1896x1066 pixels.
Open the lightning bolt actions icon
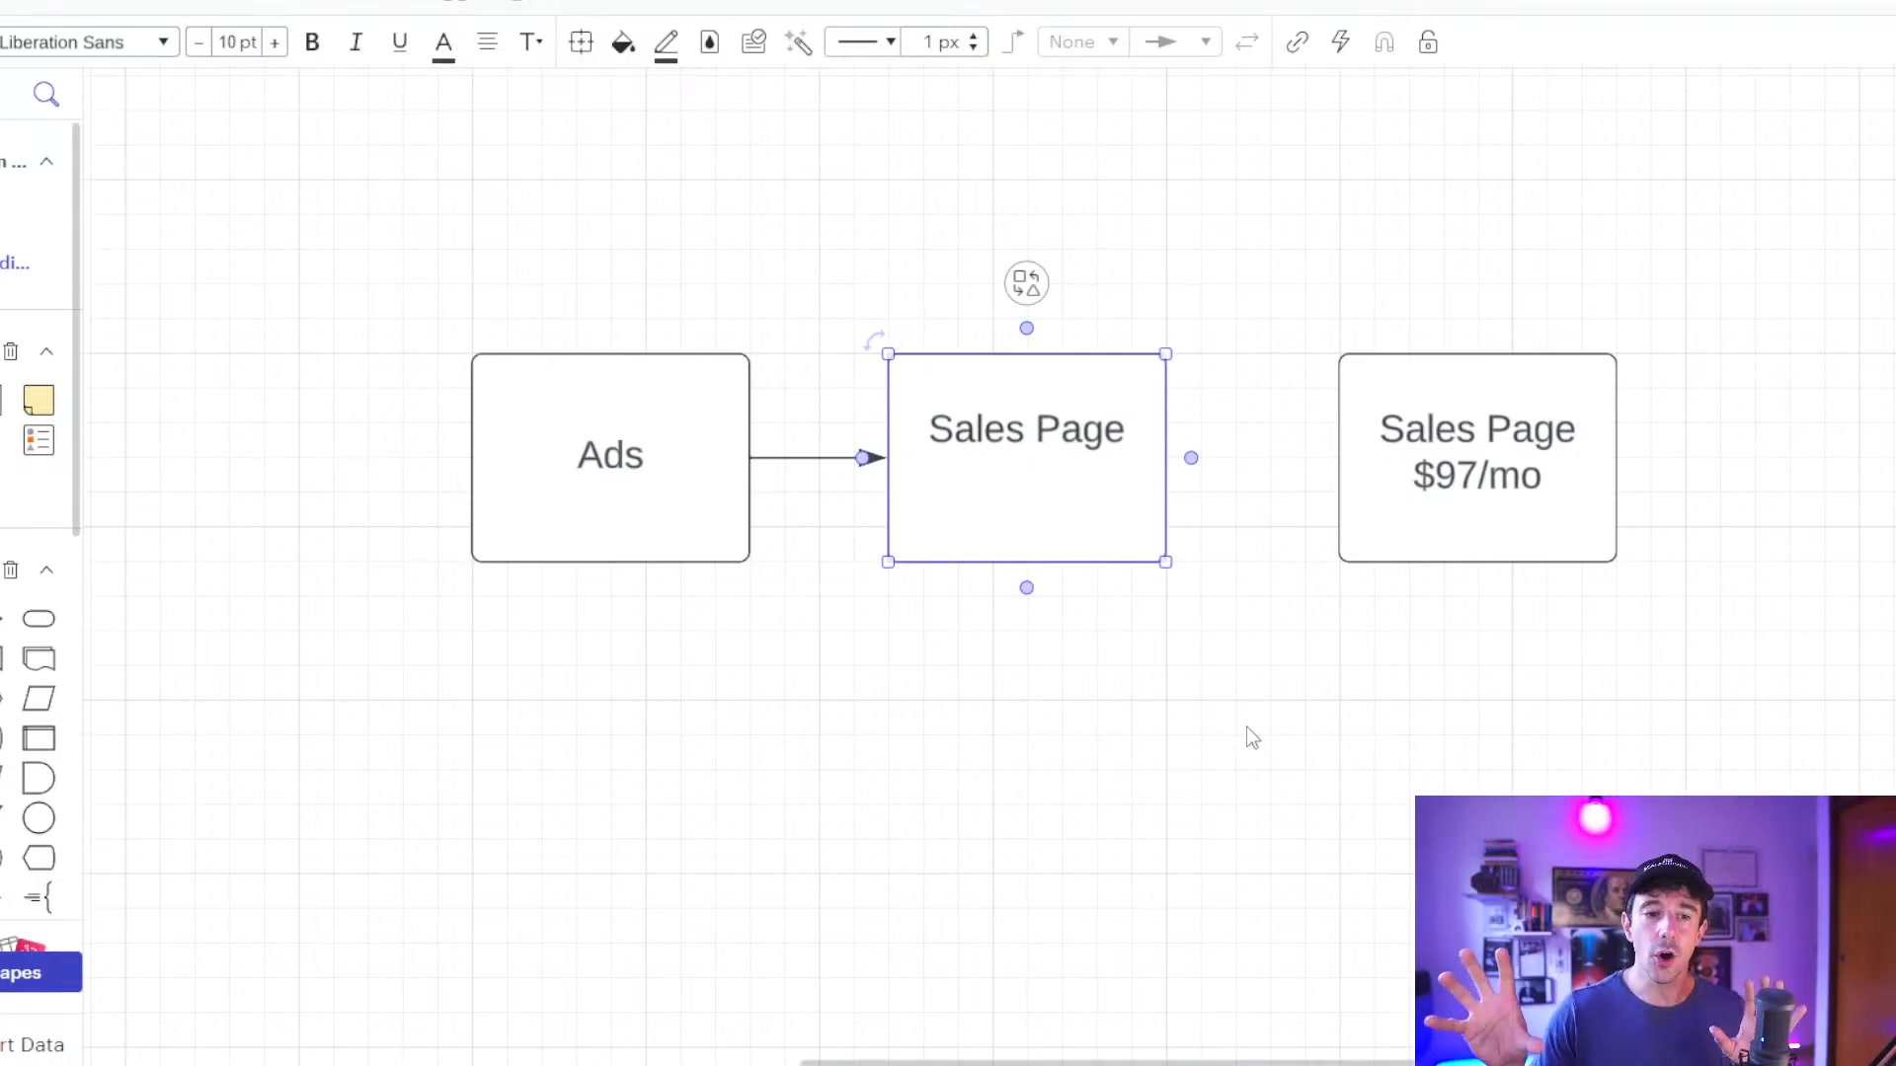pyautogui.click(x=1340, y=42)
